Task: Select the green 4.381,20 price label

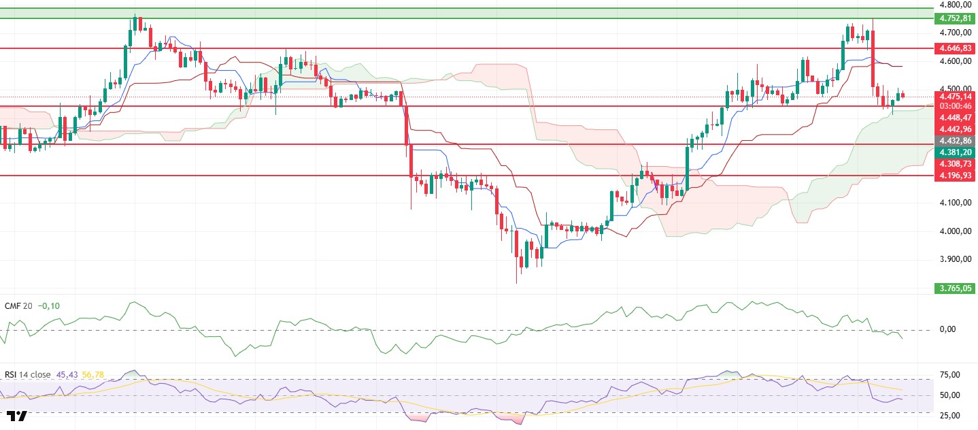Action: tap(955, 152)
